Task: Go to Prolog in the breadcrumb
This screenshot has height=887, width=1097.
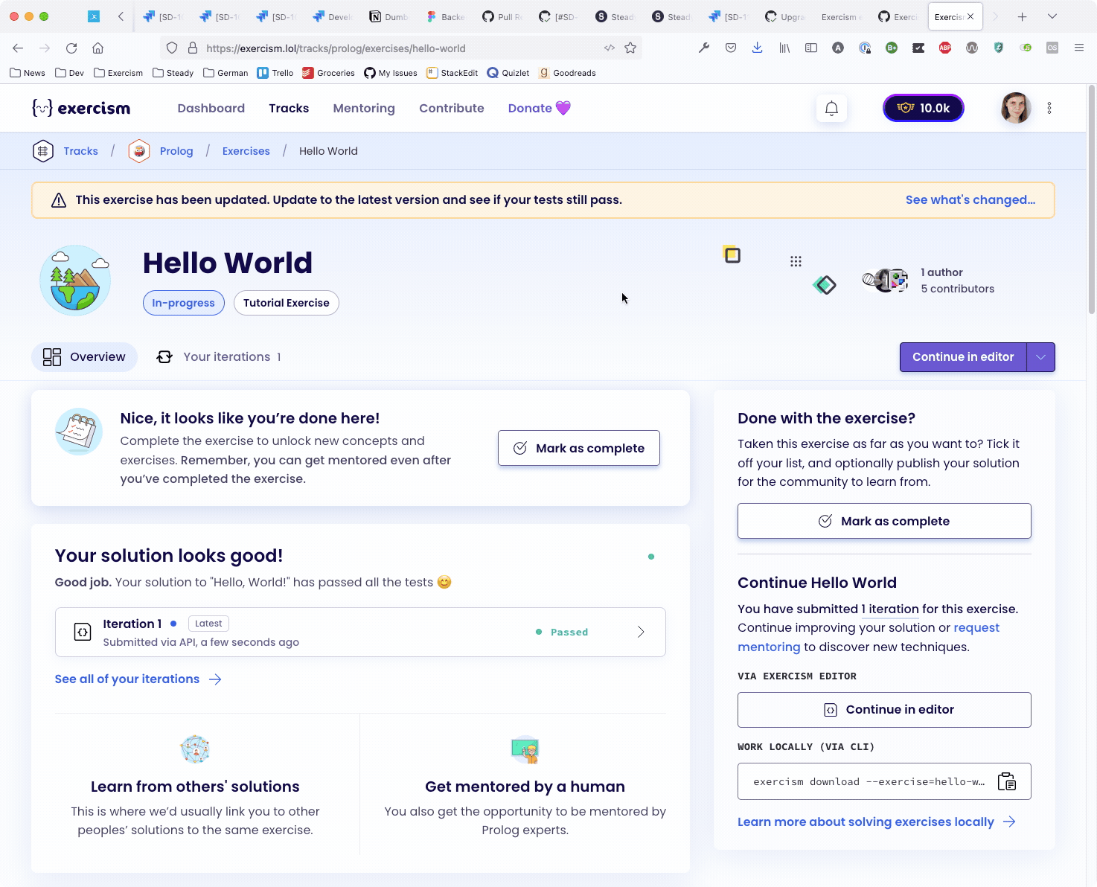Action: (176, 151)
